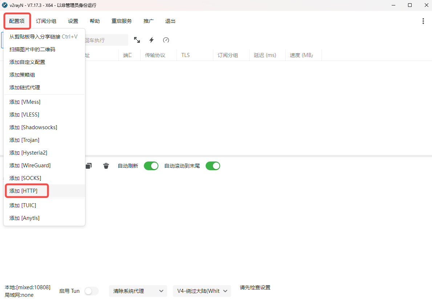Open the 帮助 menu
The width and height of the screenshot is (432, 299).
[x=95, y=21]
